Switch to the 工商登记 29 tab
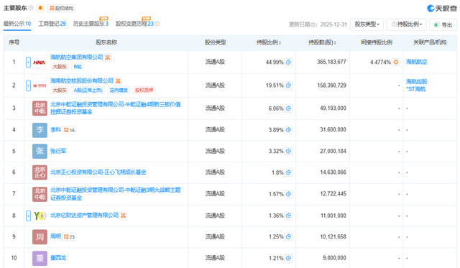The height and width of the screenshot is (268, 460). point(52,24)
